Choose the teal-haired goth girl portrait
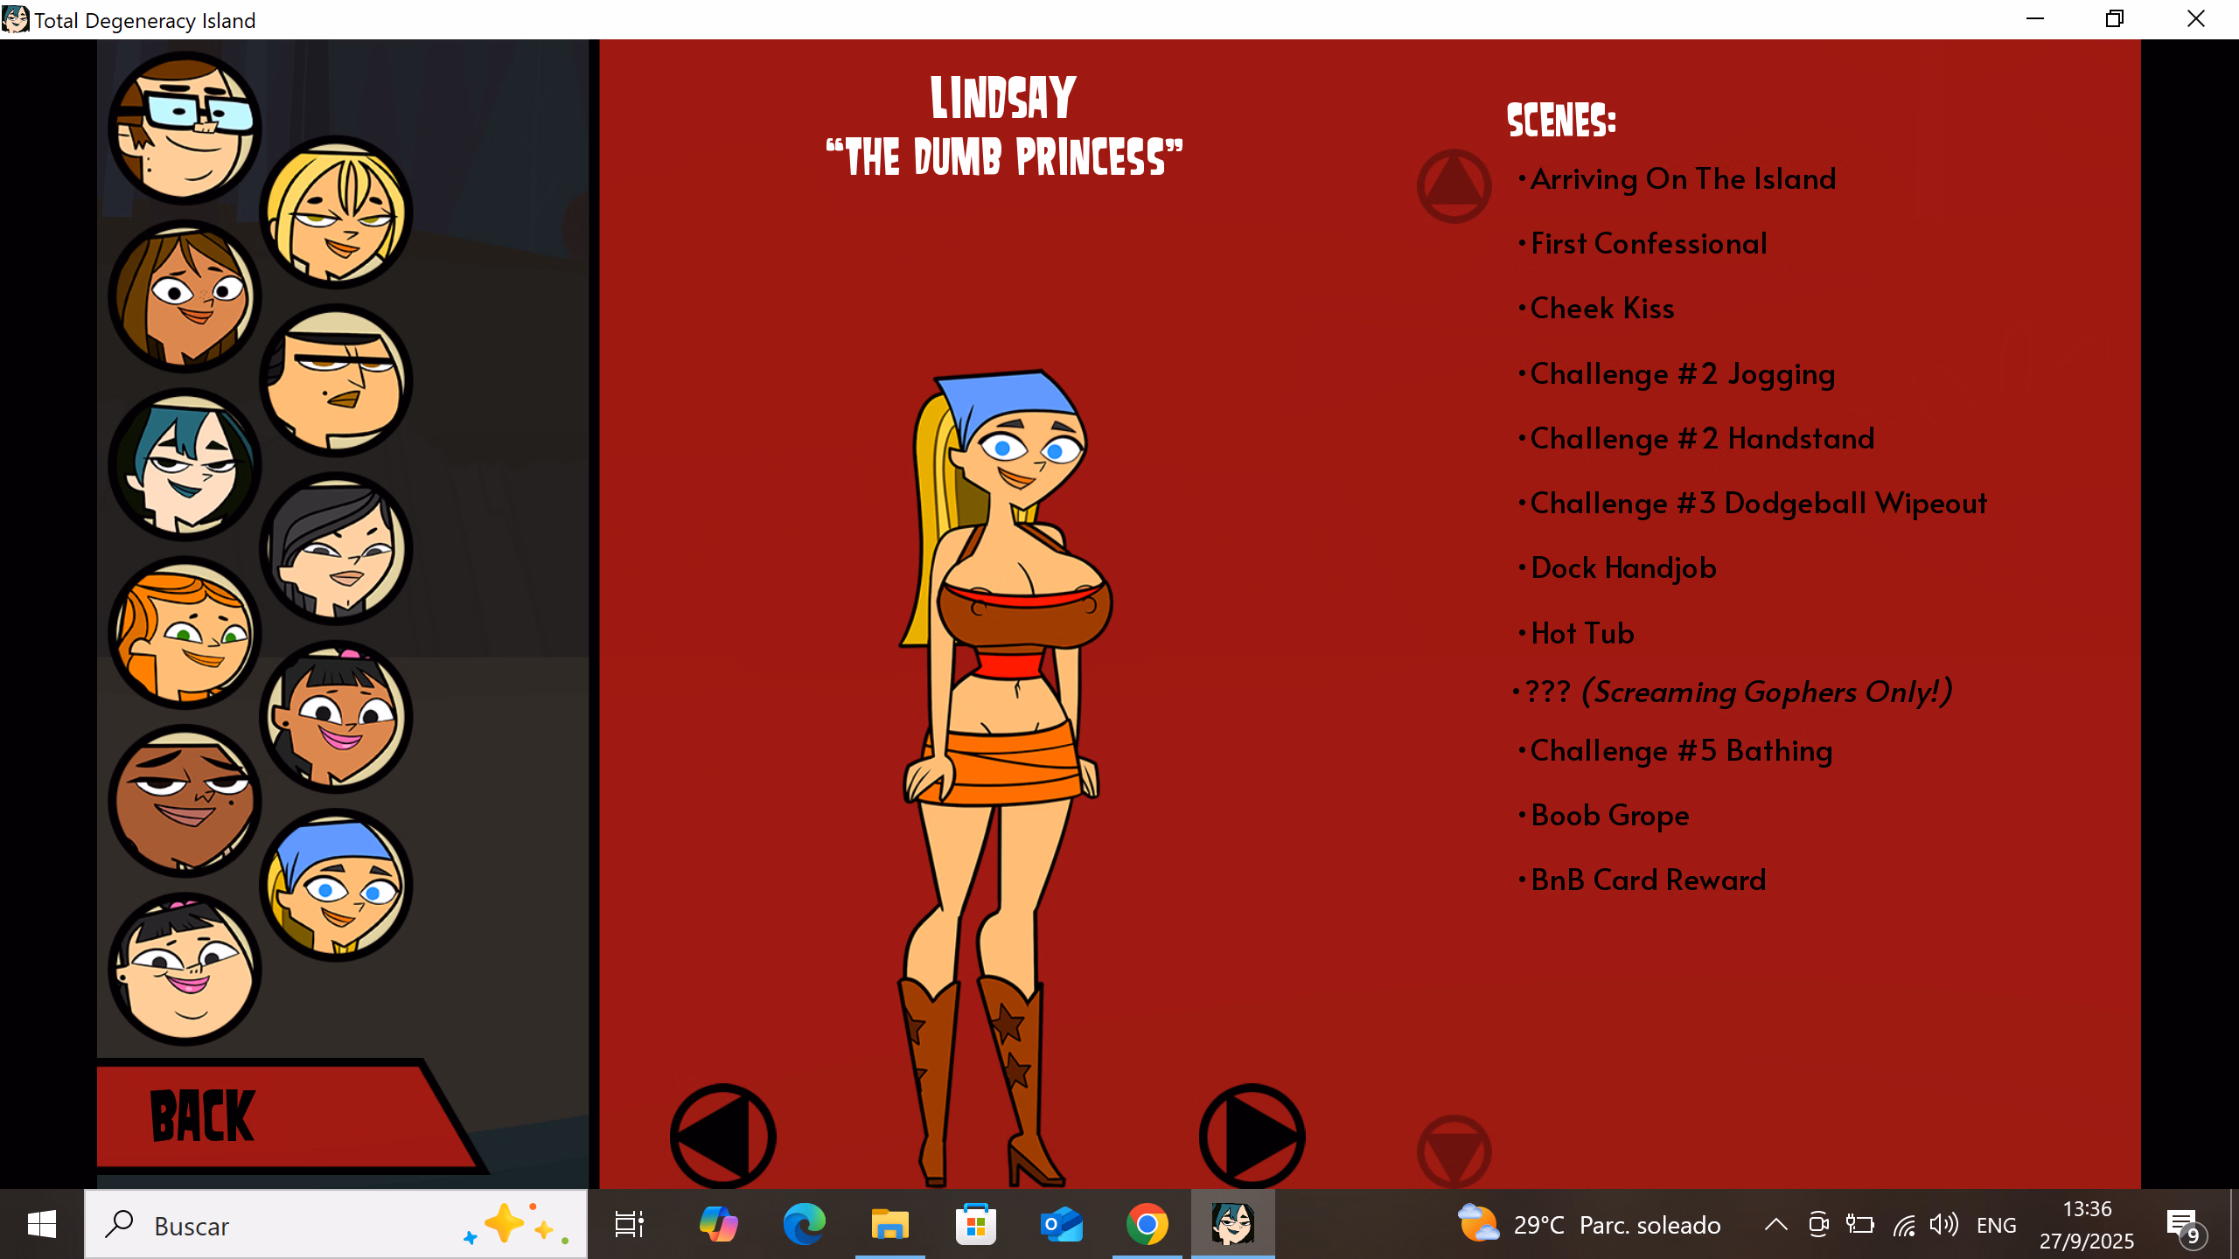This screenshot has width=2239, height=1259. [x=185, y=463]
